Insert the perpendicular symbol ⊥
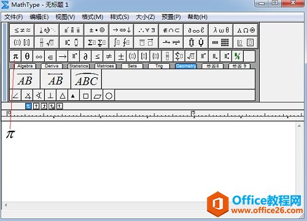This screenshot has width=307, height=221. [50, 96]
